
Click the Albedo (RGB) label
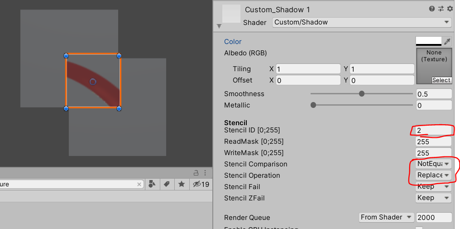245,53
